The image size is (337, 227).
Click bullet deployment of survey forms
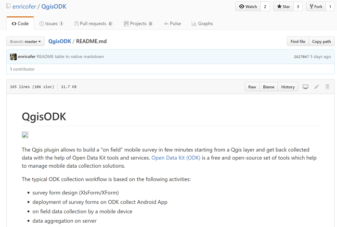click(x=100, y=202)
